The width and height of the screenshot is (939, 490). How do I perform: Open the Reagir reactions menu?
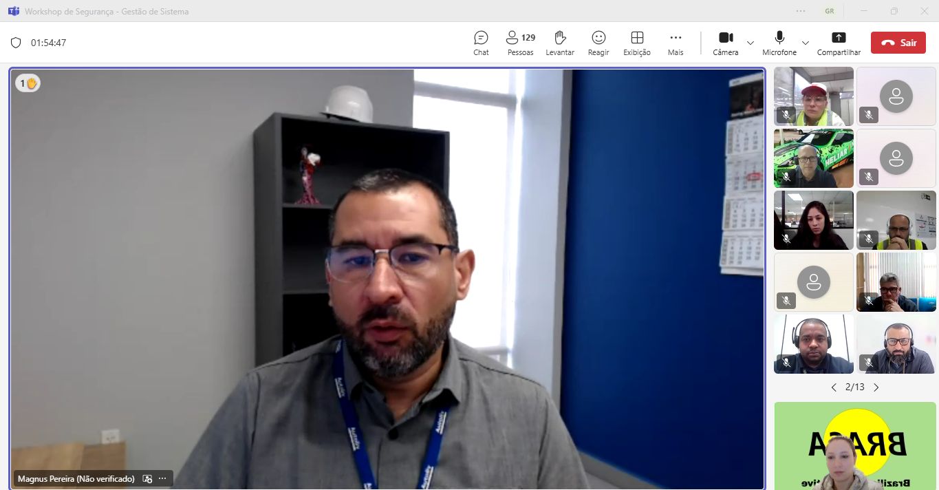(x=598, y=43)
